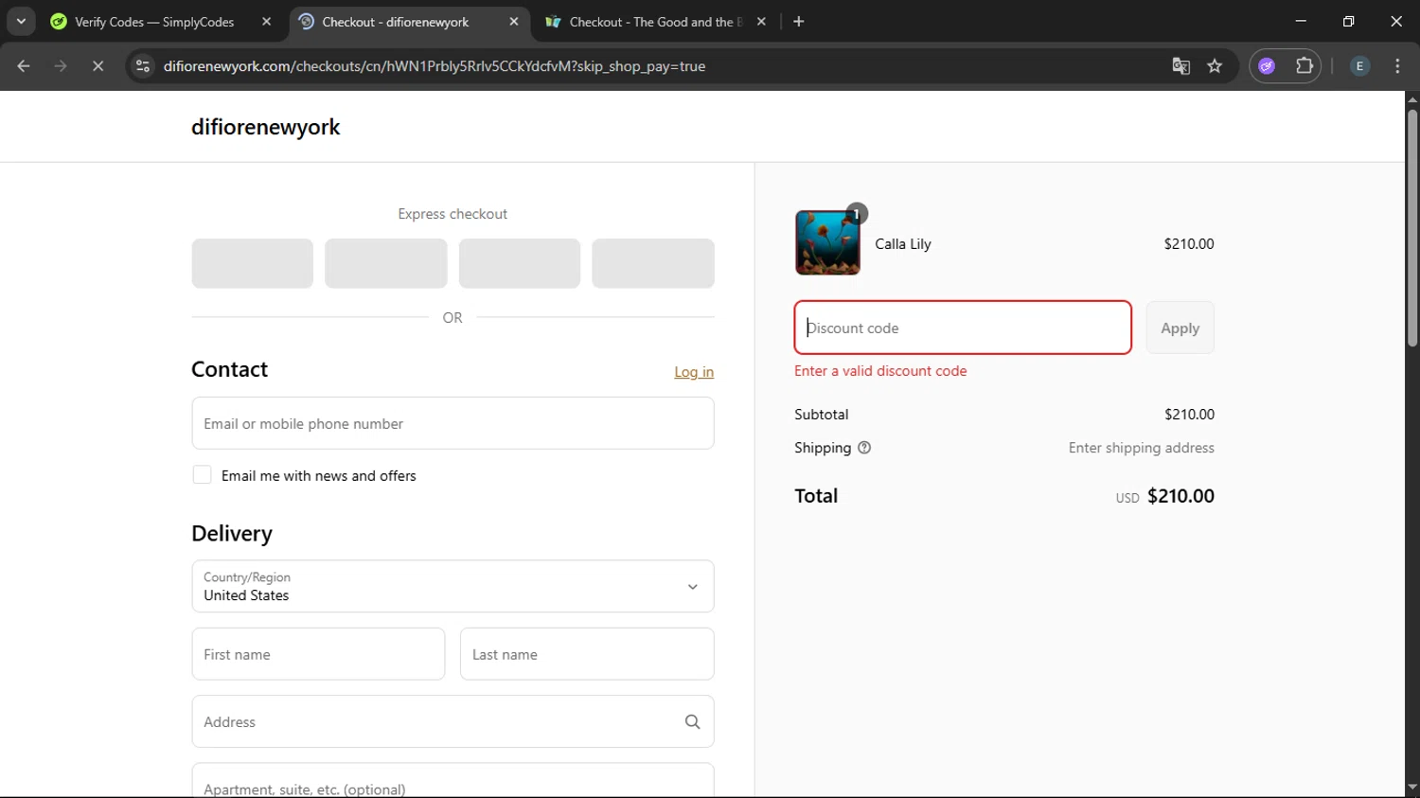Open the Shipping help question icon
The width and height of the screenshot is (1420, 798).
tap(864, 448)
